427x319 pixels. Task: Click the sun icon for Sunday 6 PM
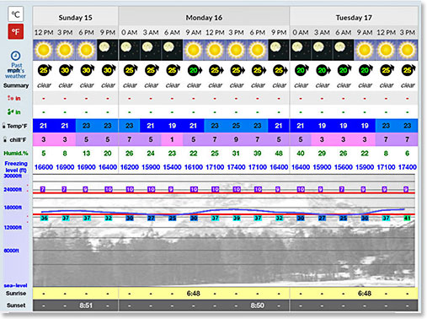(86, 50)
